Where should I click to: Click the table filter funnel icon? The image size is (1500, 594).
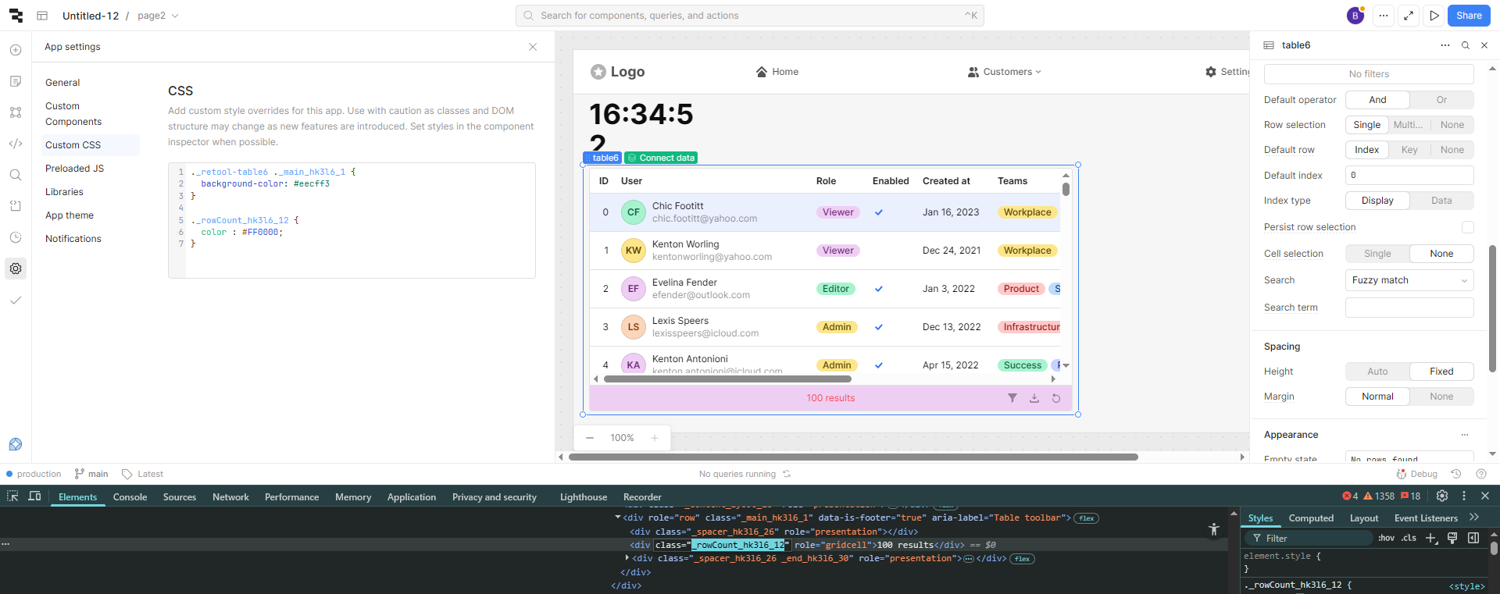tap(1012, 398)
